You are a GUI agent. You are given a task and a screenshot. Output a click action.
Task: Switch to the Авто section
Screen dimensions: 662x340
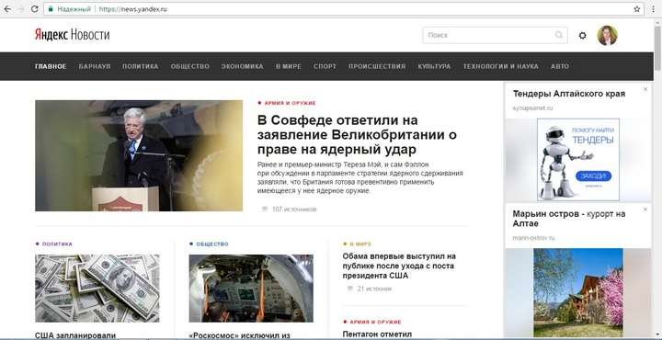[x=560, y=67]
